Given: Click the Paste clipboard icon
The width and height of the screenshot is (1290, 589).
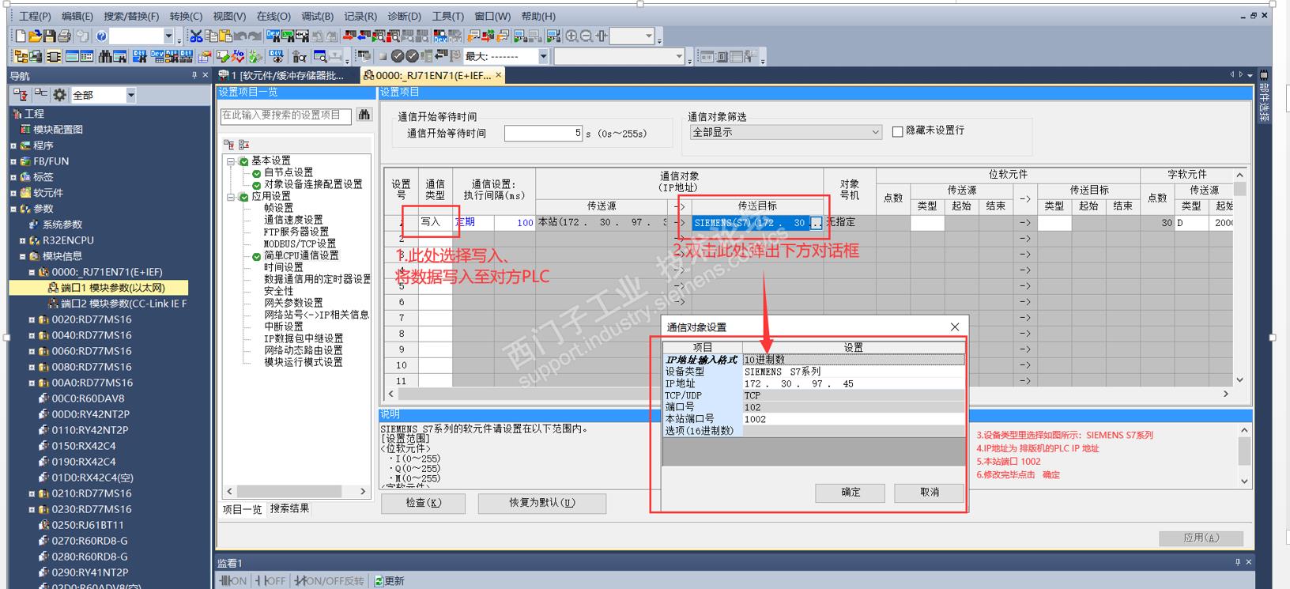Looking at the screenshot, I should pos(225,36).
